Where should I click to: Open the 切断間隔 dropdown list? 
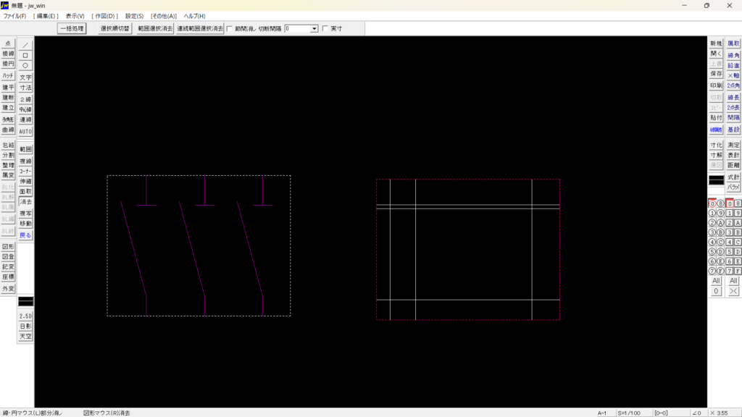[314, 29]
